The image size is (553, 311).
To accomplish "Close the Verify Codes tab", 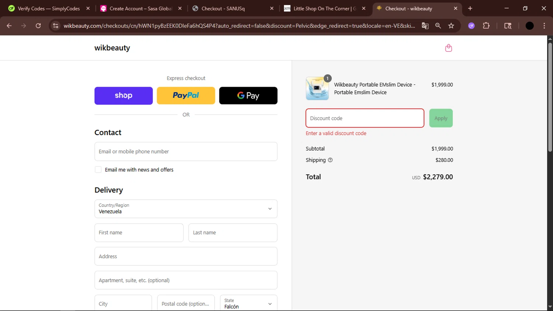I will pos(88,8).
